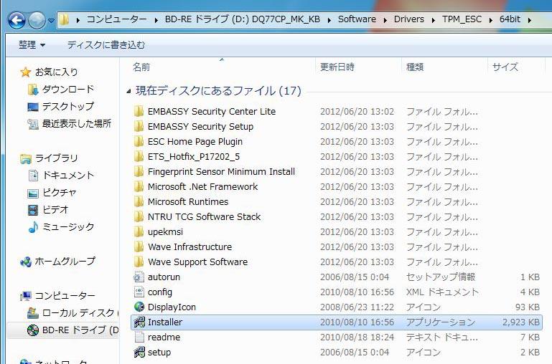Sort by サイズ column header
The width and height of the screenshot is (552, 364).
505,67
